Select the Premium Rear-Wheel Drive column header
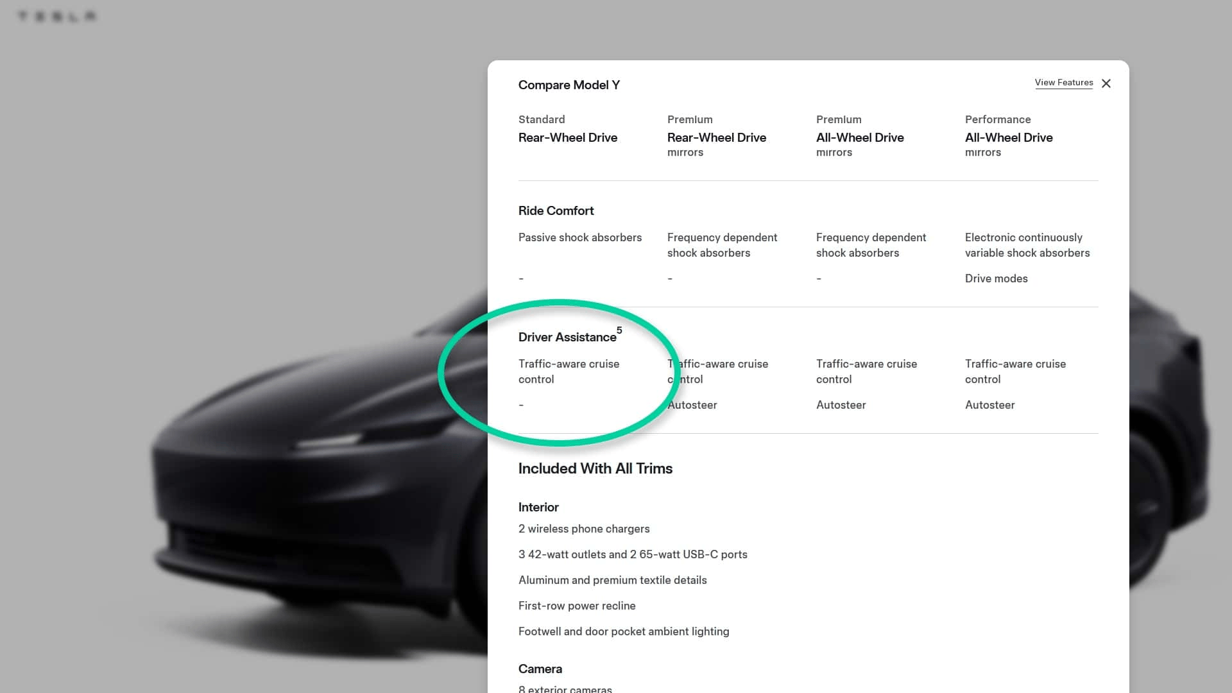The width and height of the screenshot is (1232, 693). click(x=716, y=137)
